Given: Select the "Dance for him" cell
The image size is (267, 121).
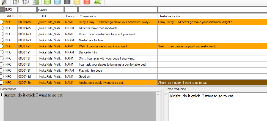Looking at the screenshot, I should pyautogui.click(x=118, y=52).
